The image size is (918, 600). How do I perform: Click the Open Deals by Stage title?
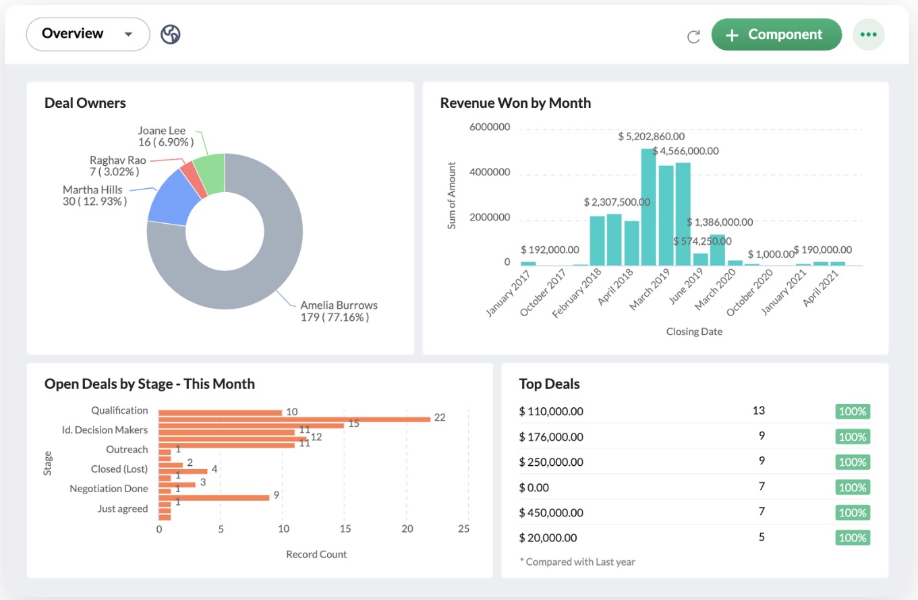coord(149,384)
